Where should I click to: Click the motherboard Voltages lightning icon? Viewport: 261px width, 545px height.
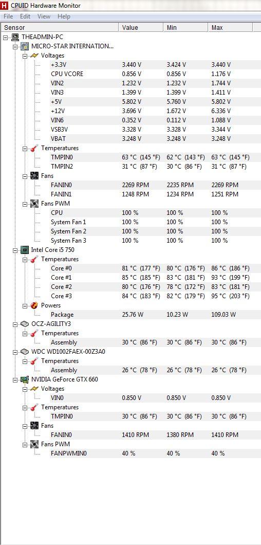34,55
